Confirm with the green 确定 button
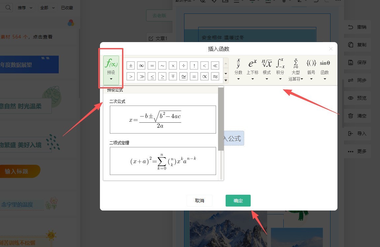The width and height of the screenshot is (380, 247). coord(238,201)
